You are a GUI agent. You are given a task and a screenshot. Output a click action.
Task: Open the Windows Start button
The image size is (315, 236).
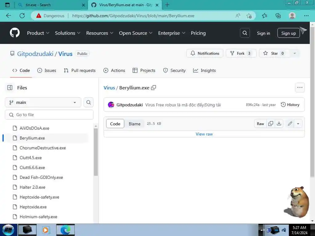8,230
